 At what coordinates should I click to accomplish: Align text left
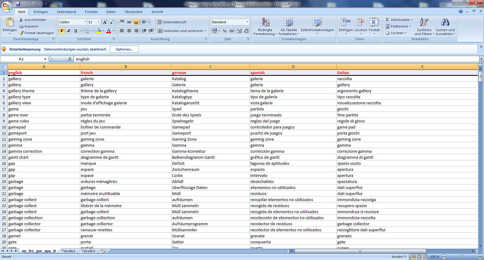122,31
